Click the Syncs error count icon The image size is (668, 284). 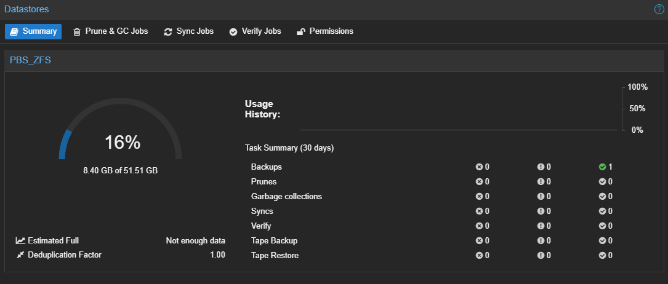479,211
